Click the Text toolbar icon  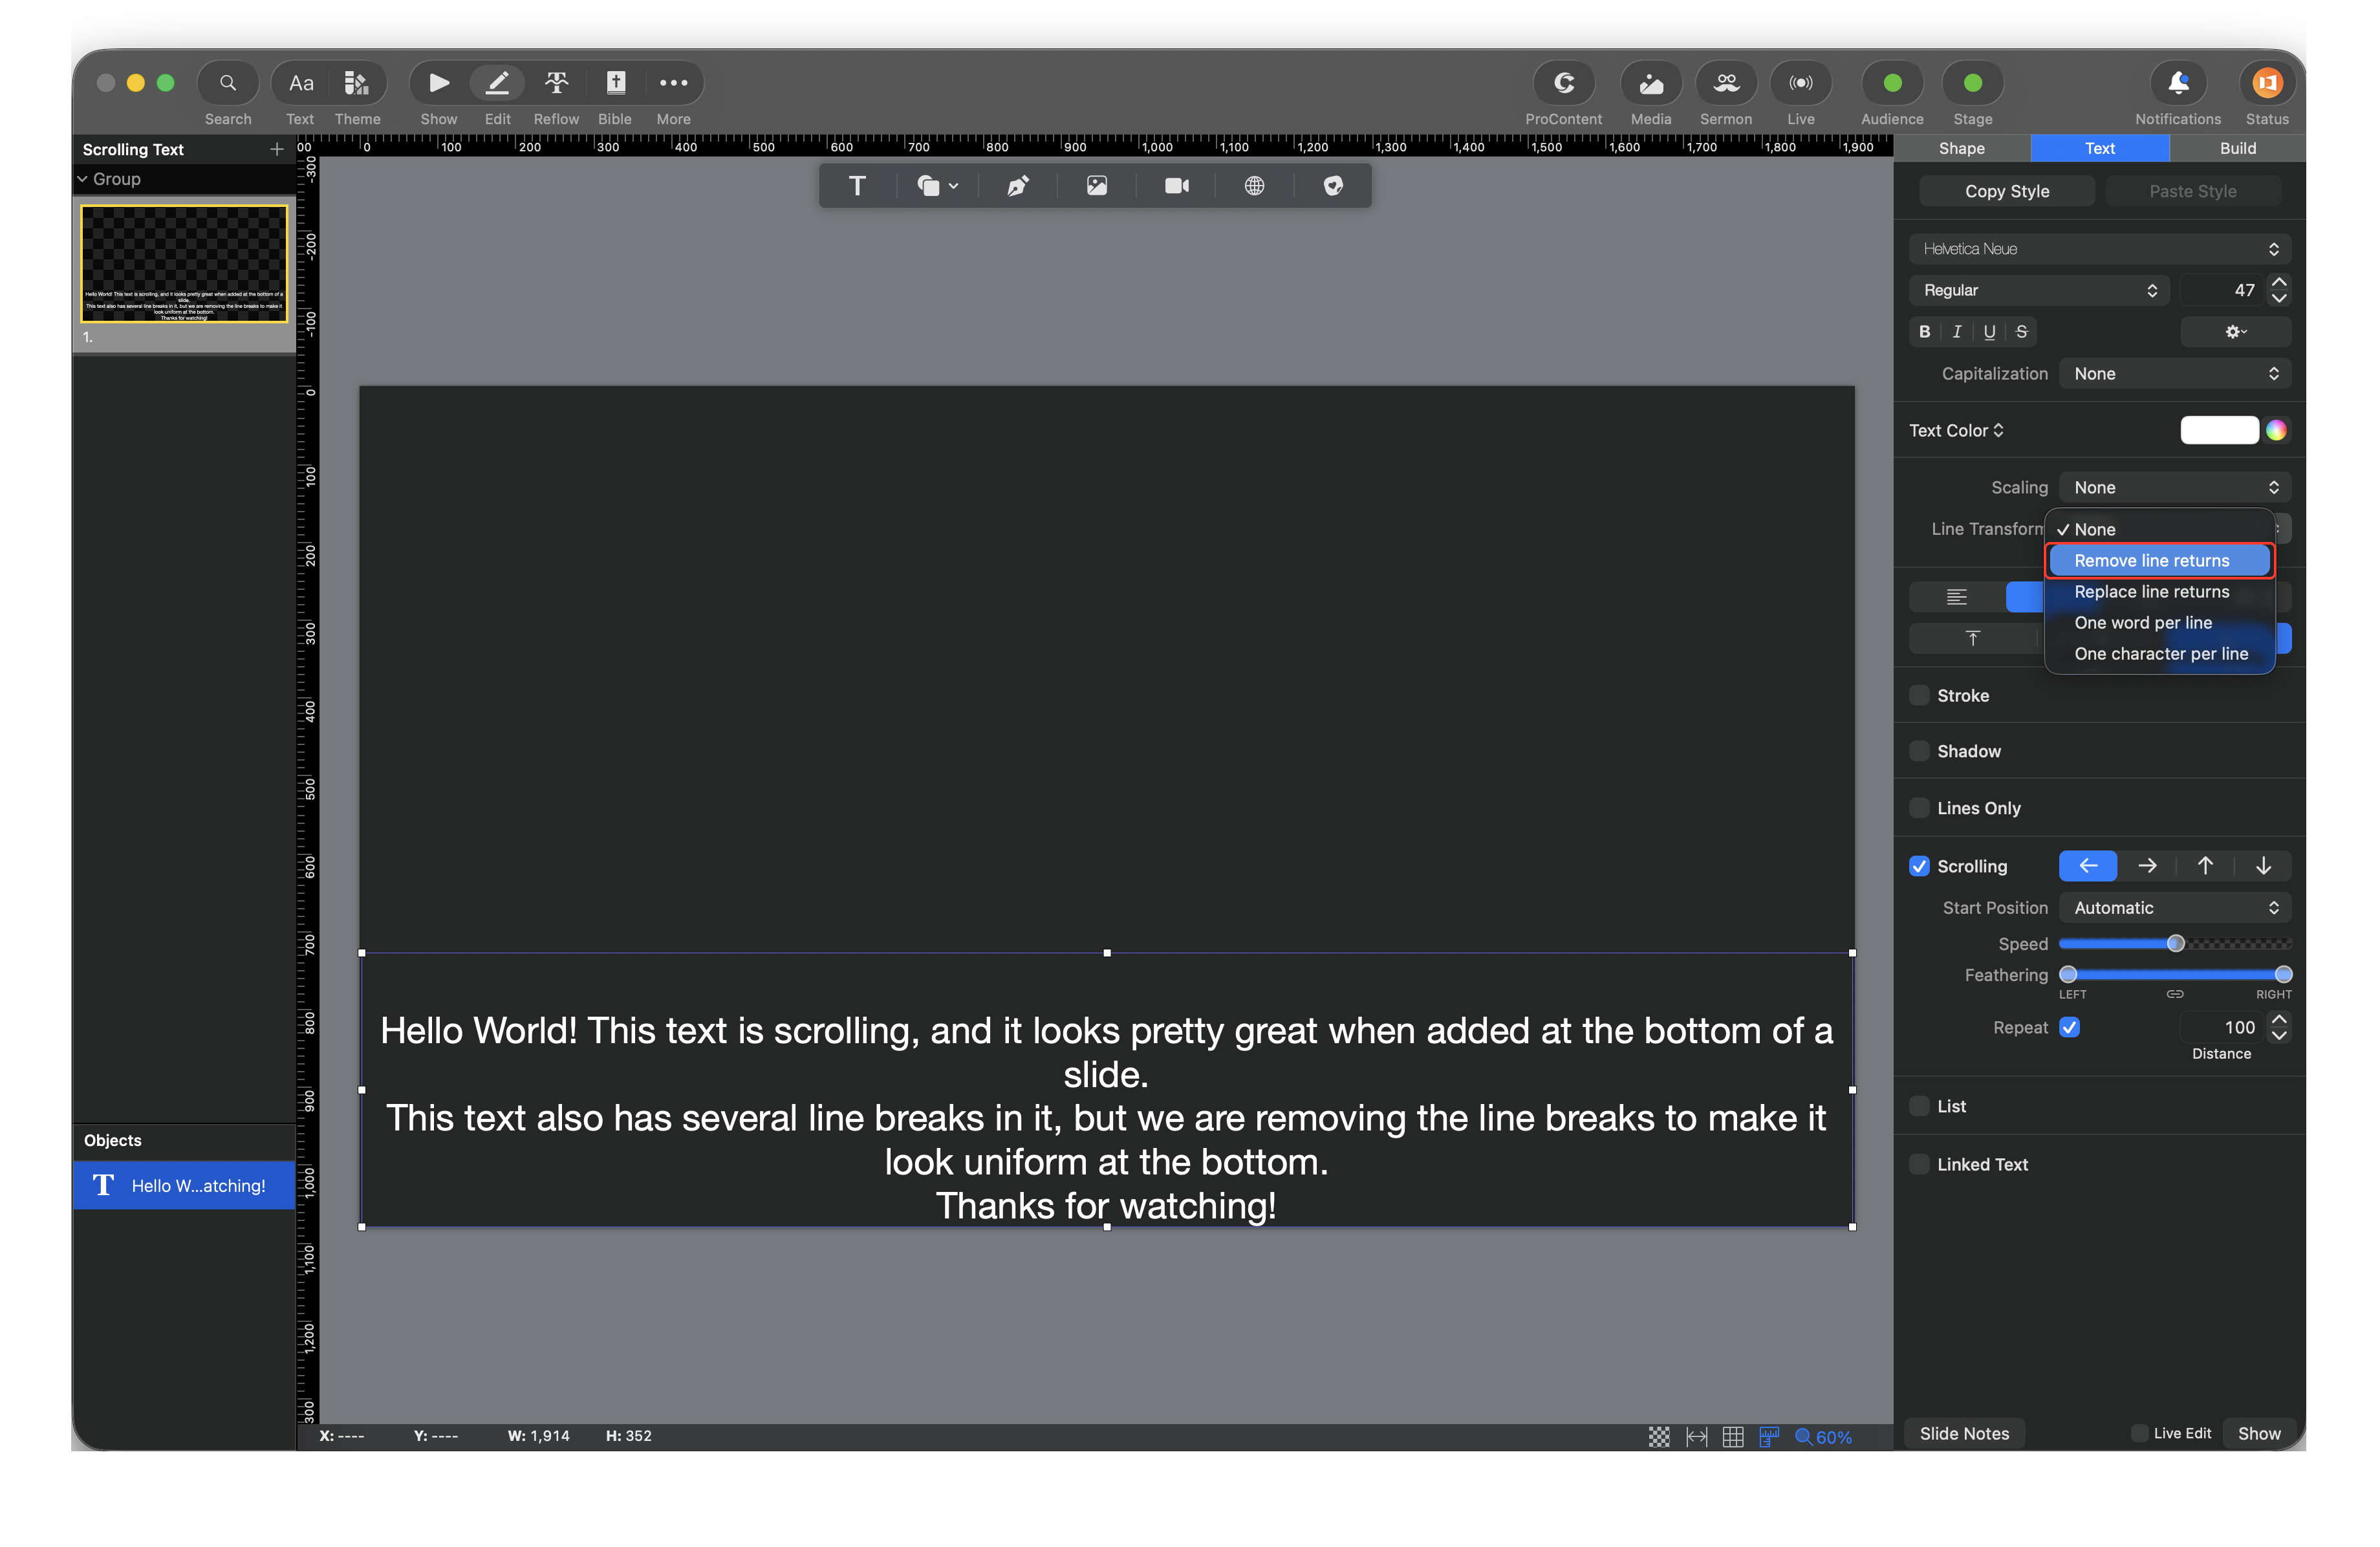[300, 83]
